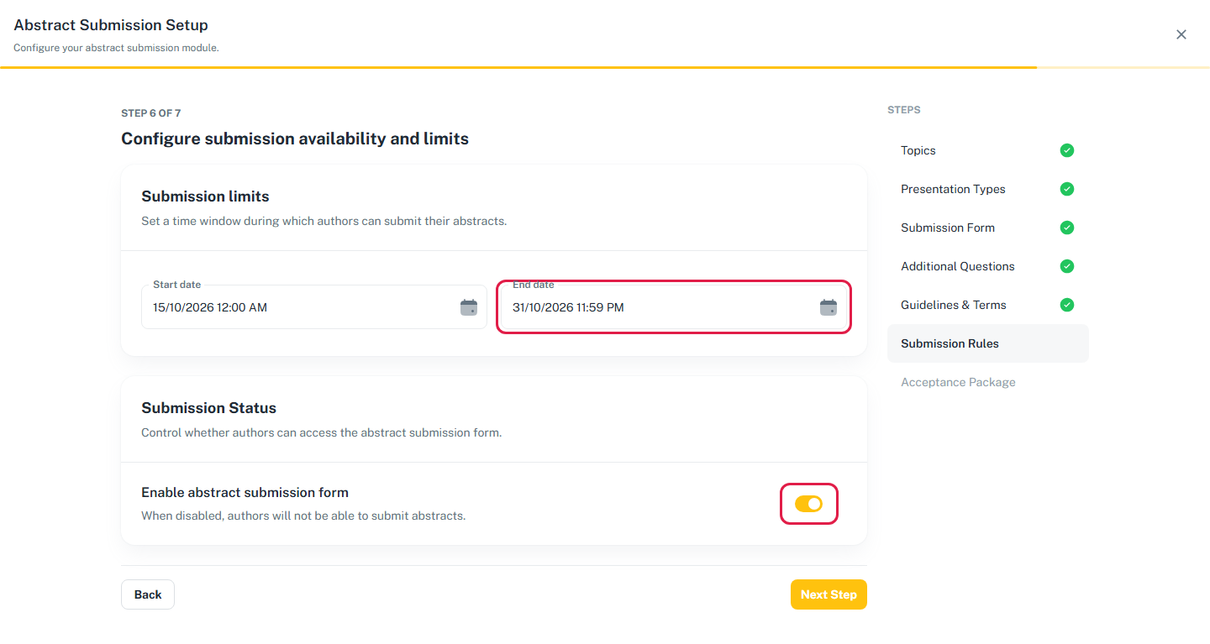Go to the Topics step
The width and height of the screenshot is (1210, 644).
[988, 150]
